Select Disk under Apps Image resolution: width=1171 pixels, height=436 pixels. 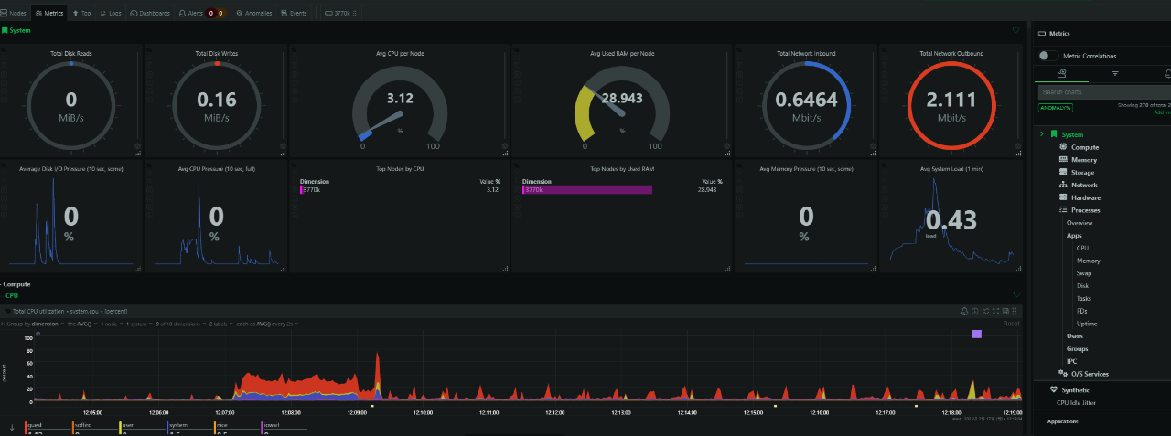(x=1083, y=286)
